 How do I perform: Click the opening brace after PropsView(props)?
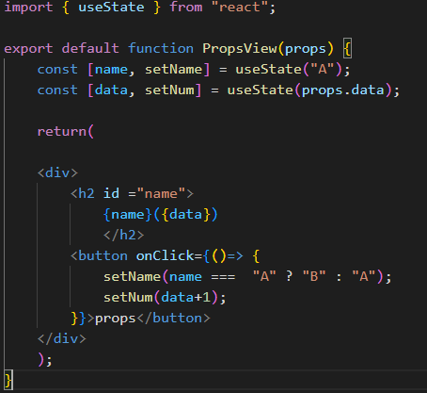tap(347, 48)
